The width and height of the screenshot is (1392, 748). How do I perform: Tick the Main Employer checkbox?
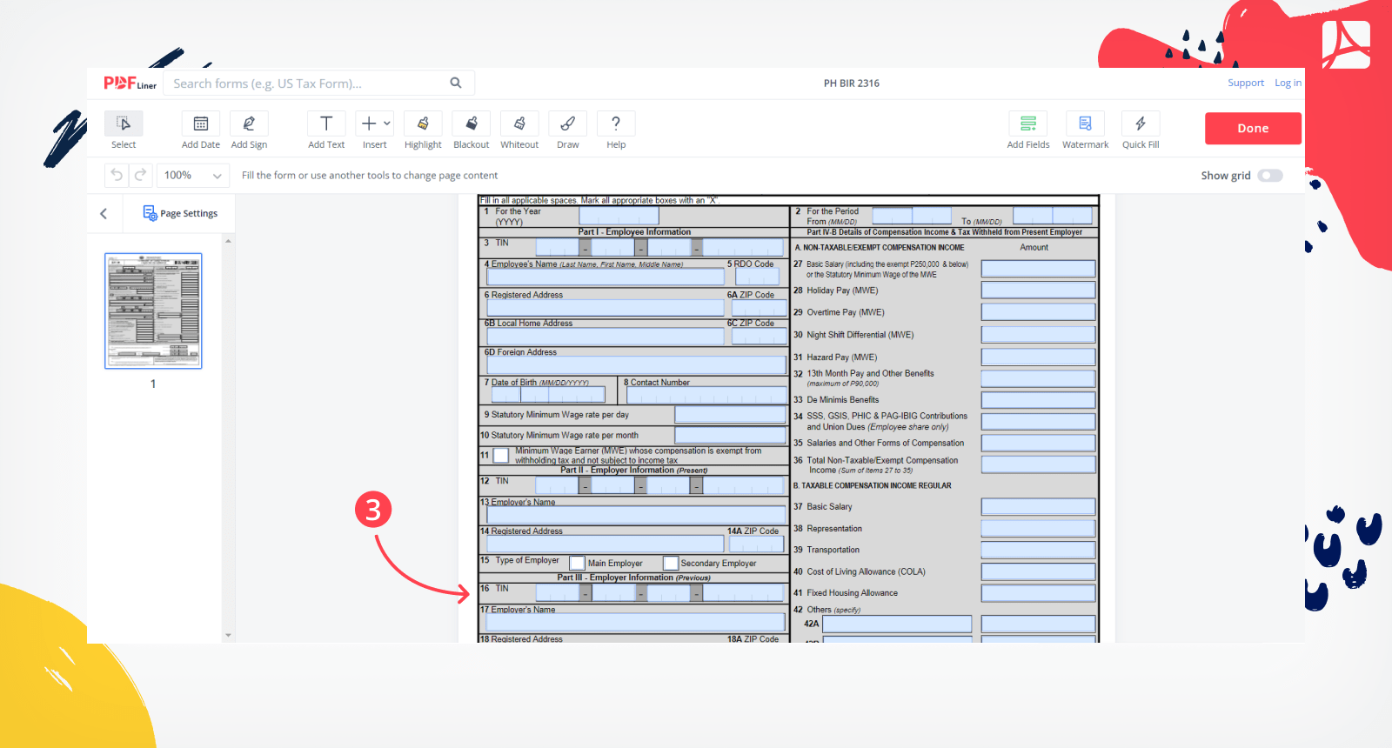click(x=577, y=563)
